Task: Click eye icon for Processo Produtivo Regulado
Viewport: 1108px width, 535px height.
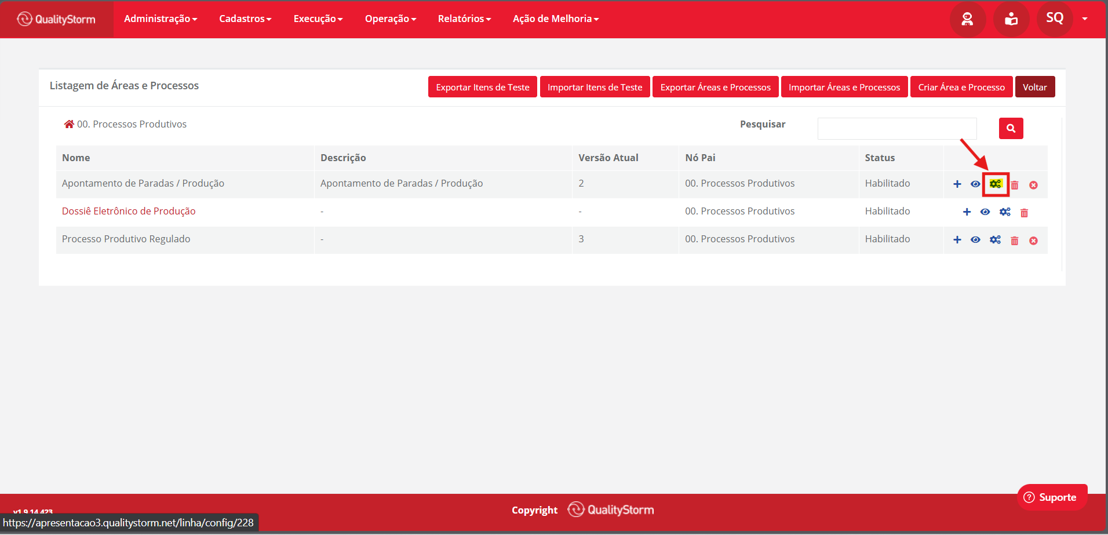Action: (975, 240)
